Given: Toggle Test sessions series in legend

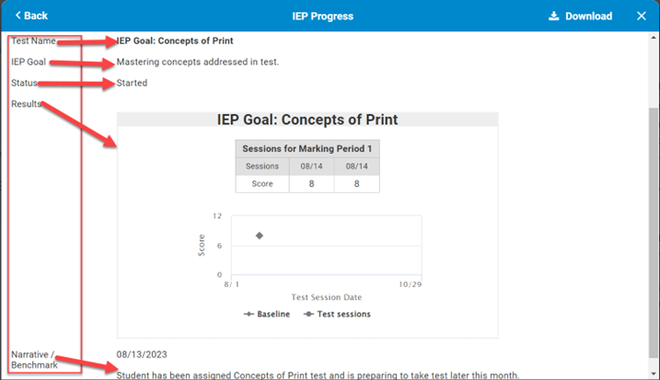Looking at the screenshot, I should 337,314.
